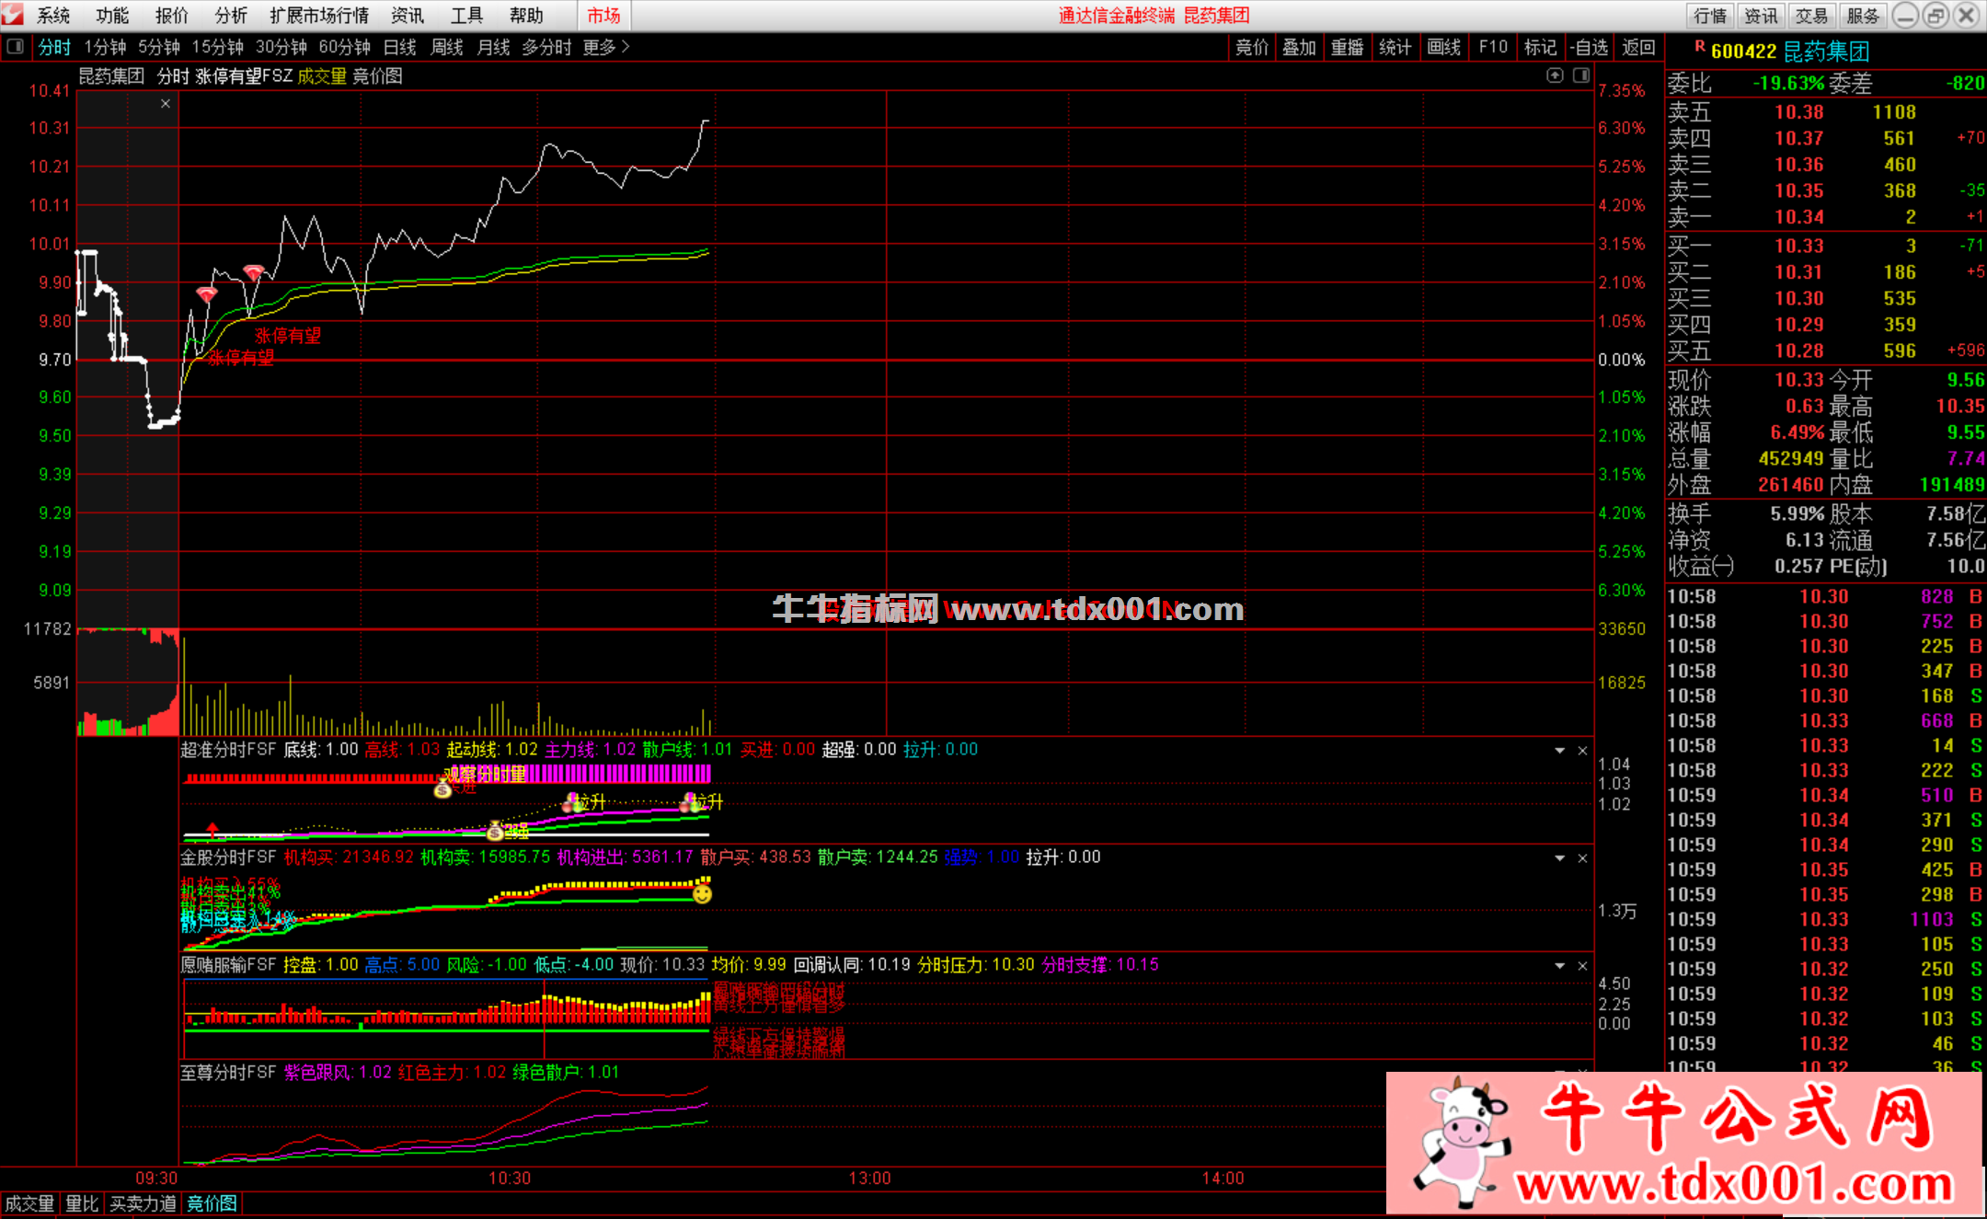1987x1219 pixels.
Task: Click the 重播 replay button
Action: click(1348, 47)
